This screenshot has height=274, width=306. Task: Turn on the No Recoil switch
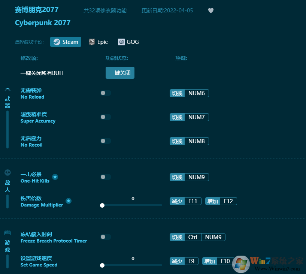coord(105,141)
